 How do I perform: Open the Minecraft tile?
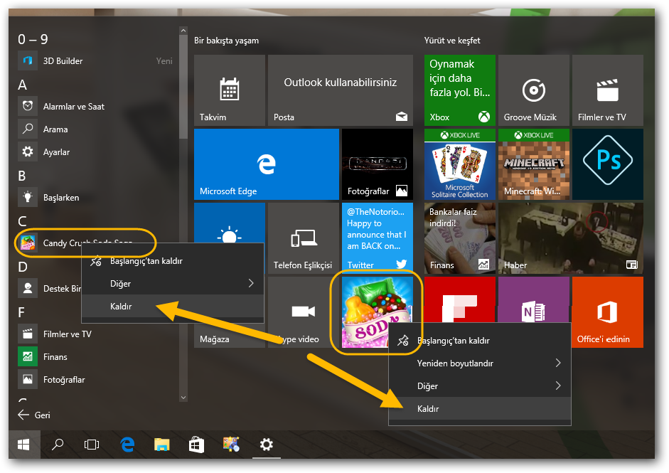pyautogui.click(x=534, y=164)
